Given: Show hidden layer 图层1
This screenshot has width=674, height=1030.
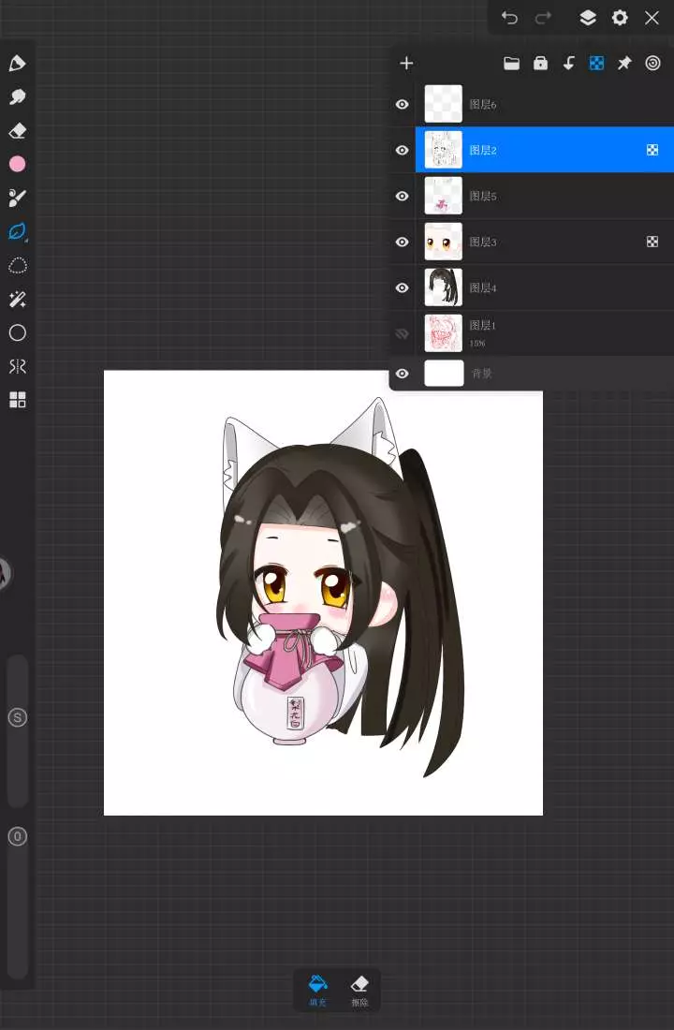Looking at the screenshot, I should 402,333.
